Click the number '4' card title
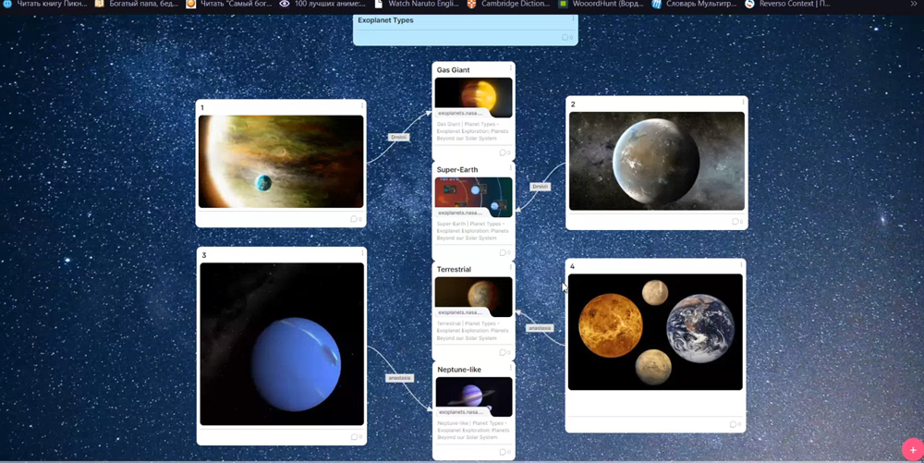This screenshot has width=924, height=463. tap(572, 266)
